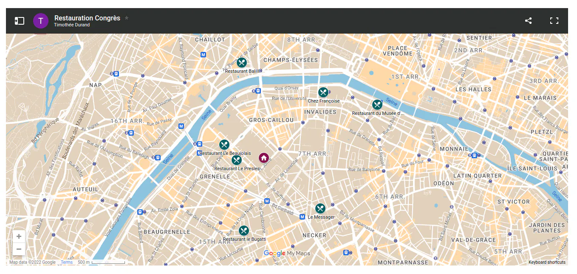Click the train station icon near Monnaie
Viewport: 577px width, 274px height.
[x=474, y=155]
